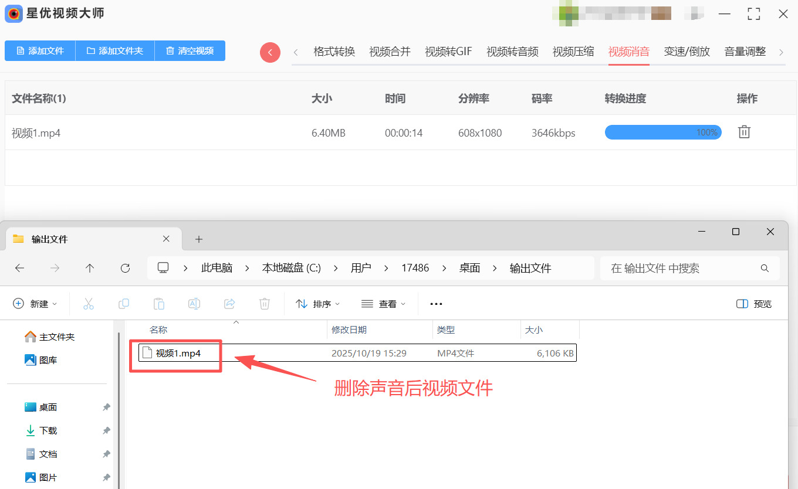Click the 100% conversion progress bar
Viewport: 798px width, 489px height.
(662, 133)
